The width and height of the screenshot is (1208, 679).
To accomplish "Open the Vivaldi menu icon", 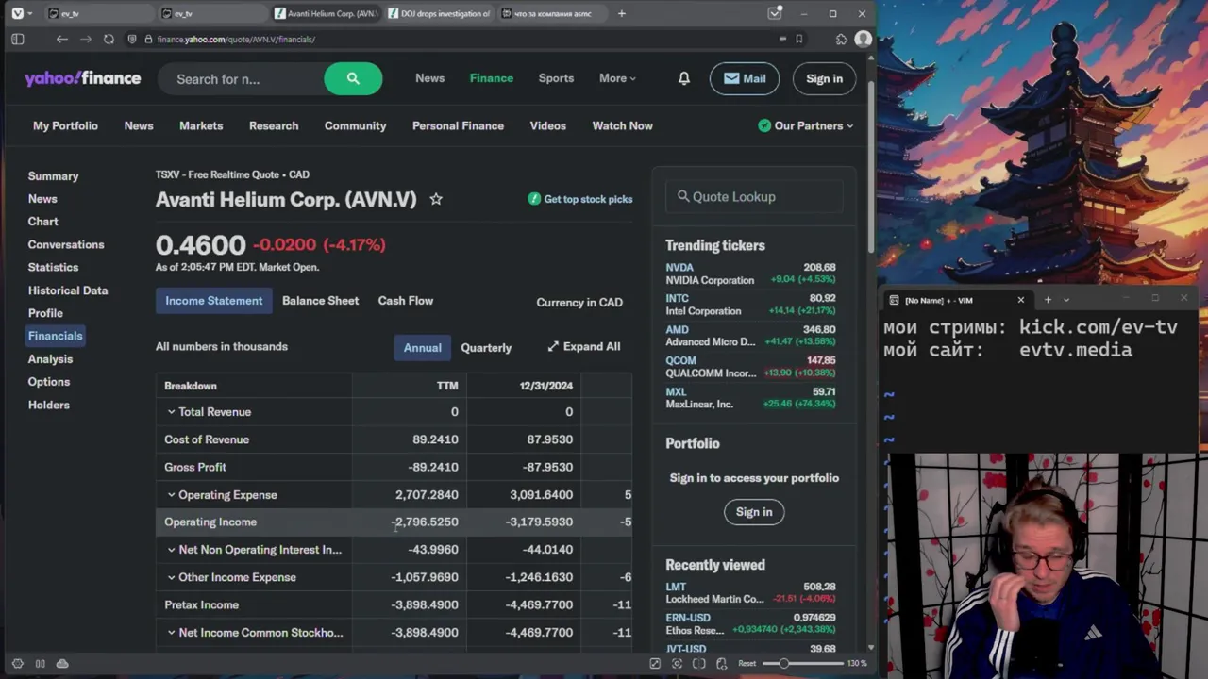I will [x=17, y=13].
